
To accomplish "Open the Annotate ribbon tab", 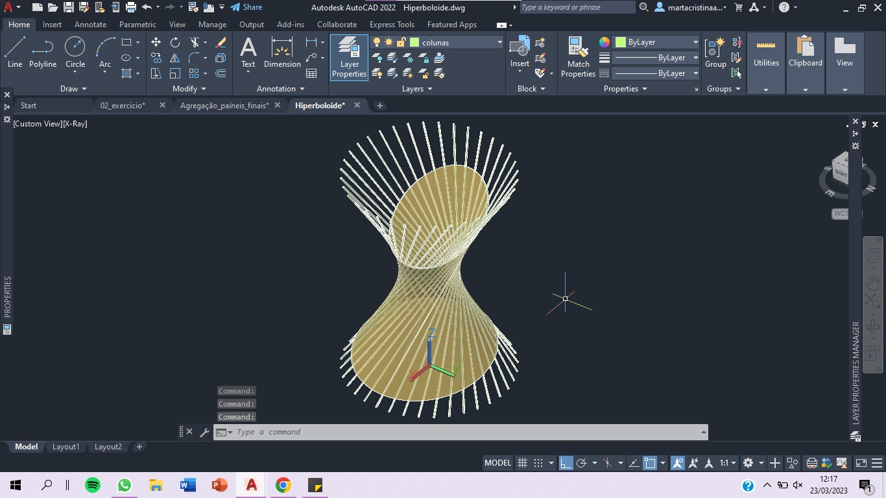I will (x=90, y=25).
